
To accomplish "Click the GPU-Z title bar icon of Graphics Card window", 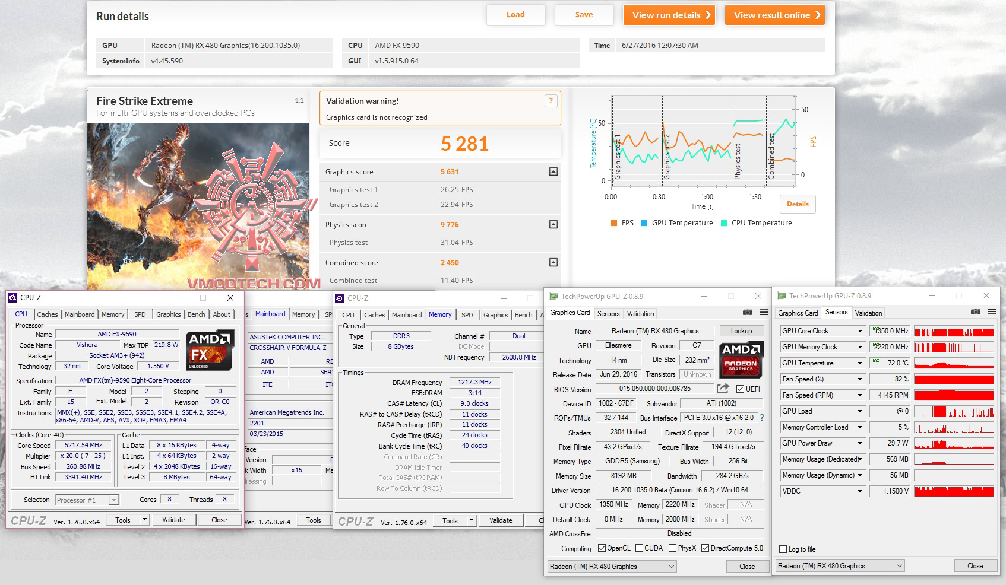I will pyautogui.click(x=554, y=297).
